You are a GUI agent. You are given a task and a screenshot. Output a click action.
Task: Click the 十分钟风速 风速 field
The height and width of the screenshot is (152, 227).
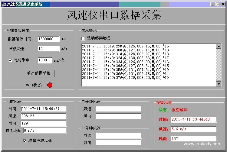(x=119, y=135)
